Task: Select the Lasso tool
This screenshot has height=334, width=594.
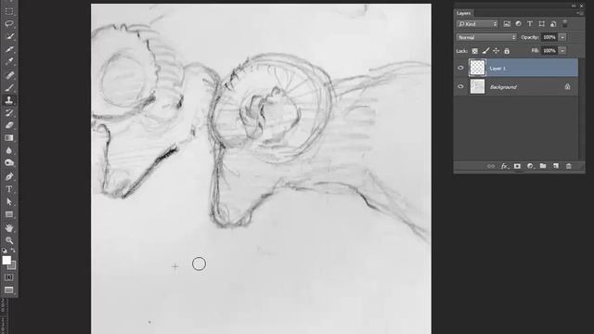Action: point(9,23)
